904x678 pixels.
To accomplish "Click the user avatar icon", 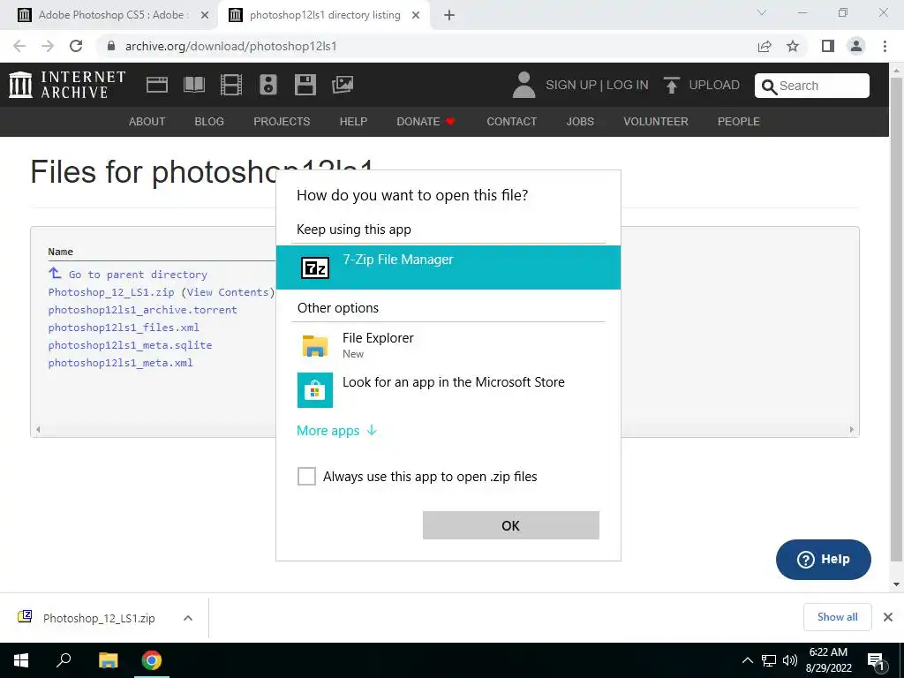I will coord(524,85).
